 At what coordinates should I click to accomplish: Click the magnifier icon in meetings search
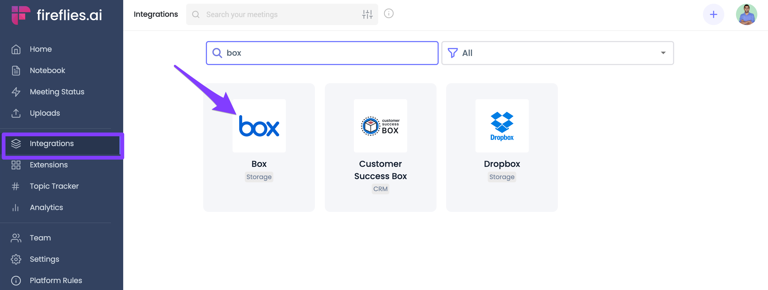[x=196, y=14]
